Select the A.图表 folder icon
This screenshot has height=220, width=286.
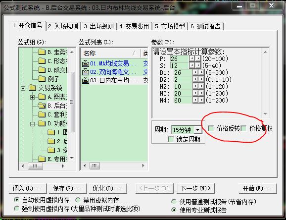[42, 97]
